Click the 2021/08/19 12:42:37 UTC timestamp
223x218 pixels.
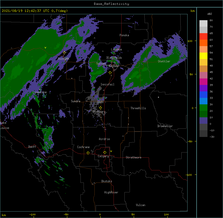[26, 11]
